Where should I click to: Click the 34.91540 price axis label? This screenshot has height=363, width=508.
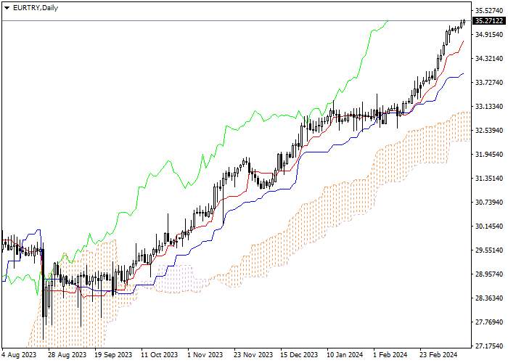489,35
